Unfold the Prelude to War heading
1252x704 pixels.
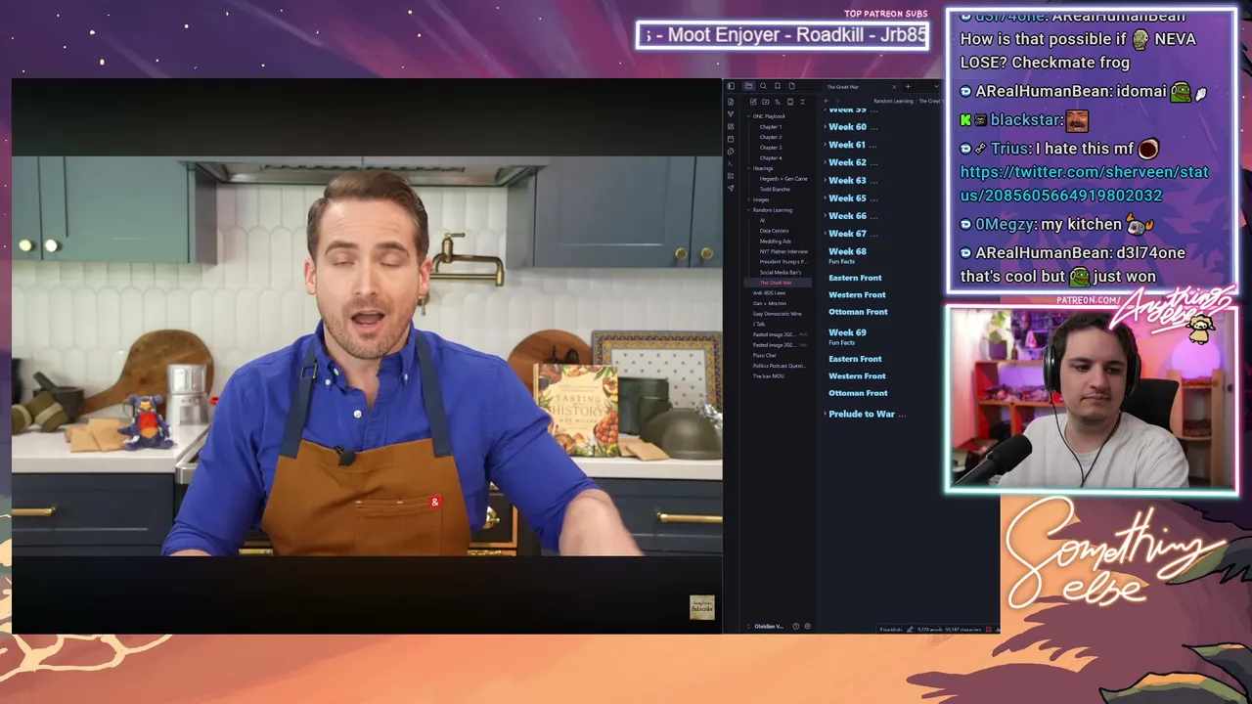click(x=825, y=415)
